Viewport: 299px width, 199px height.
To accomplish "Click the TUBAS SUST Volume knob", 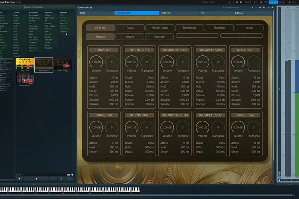I will coord(96,62).
